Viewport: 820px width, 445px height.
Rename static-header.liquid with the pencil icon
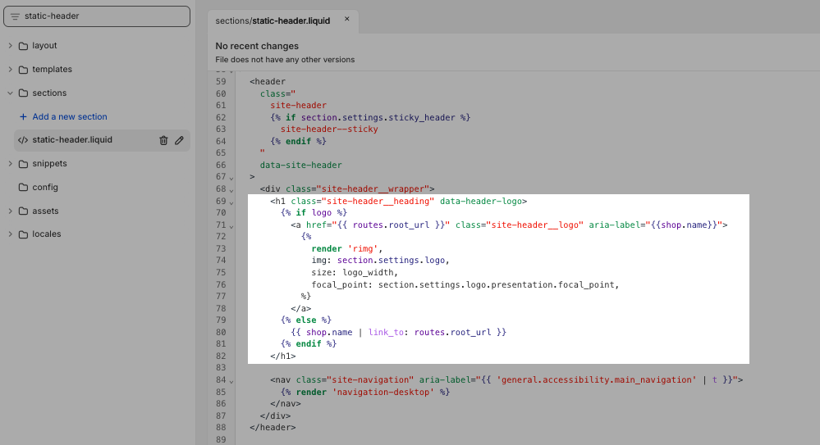(179, 140)
